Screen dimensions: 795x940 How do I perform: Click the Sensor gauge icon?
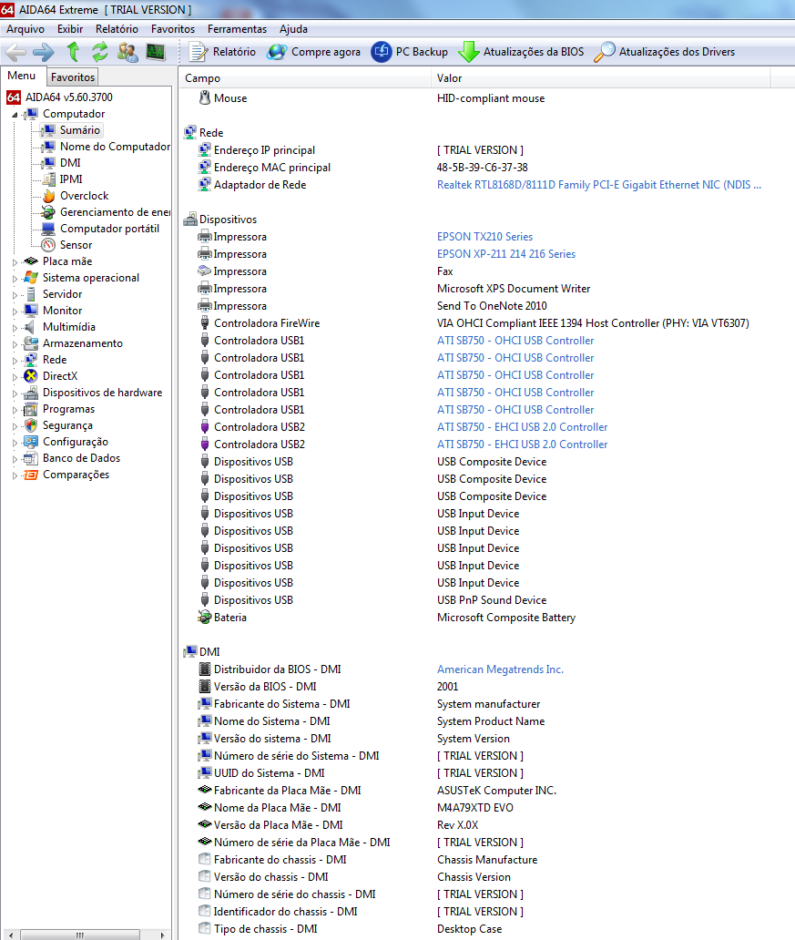click(48, 245)
